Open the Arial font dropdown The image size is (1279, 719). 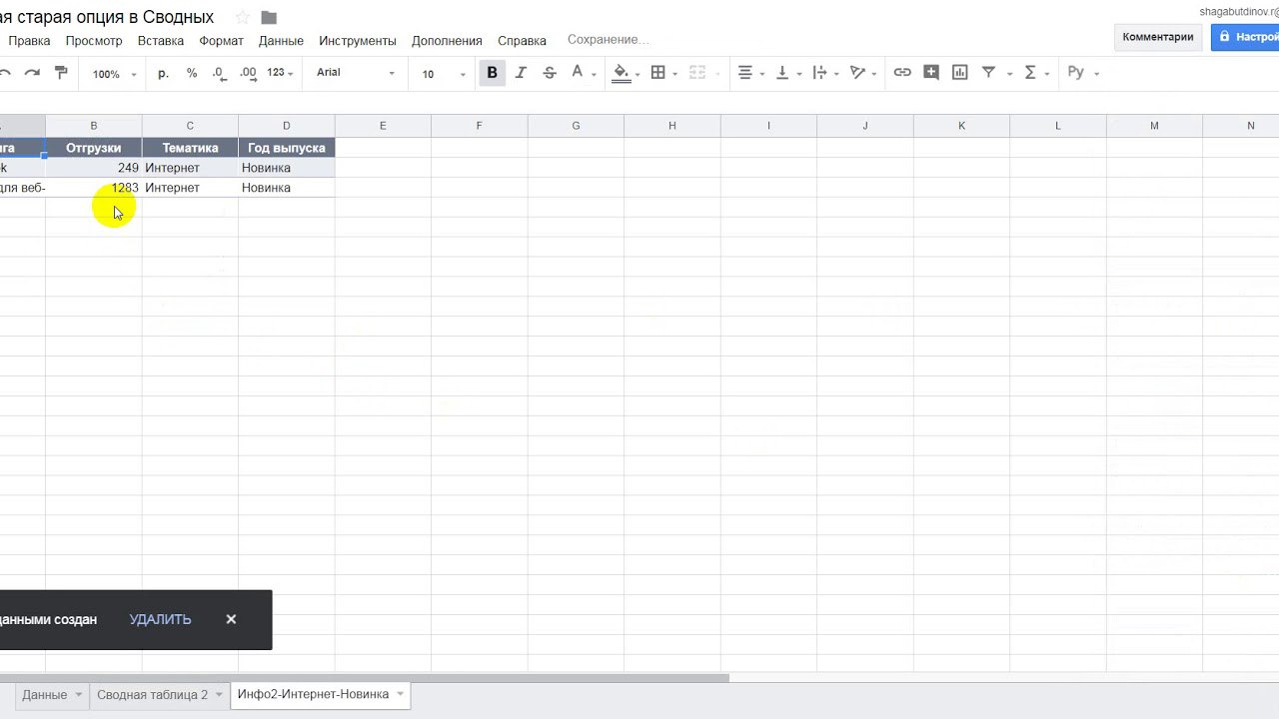tap(355, 73)
